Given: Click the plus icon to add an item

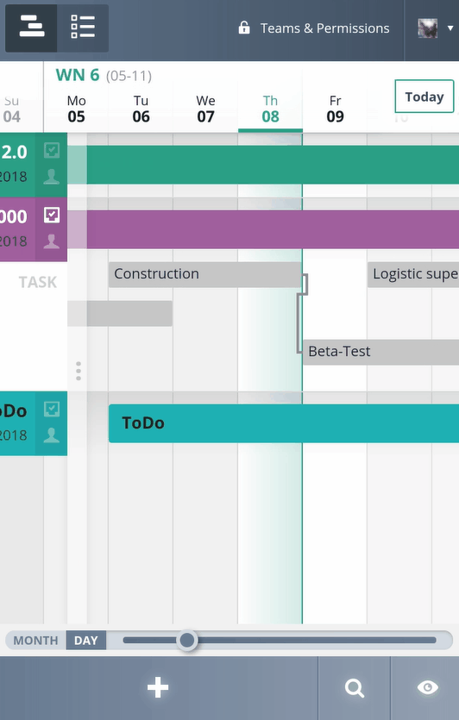Looking at the screenshot, I should tap(158, 687).
